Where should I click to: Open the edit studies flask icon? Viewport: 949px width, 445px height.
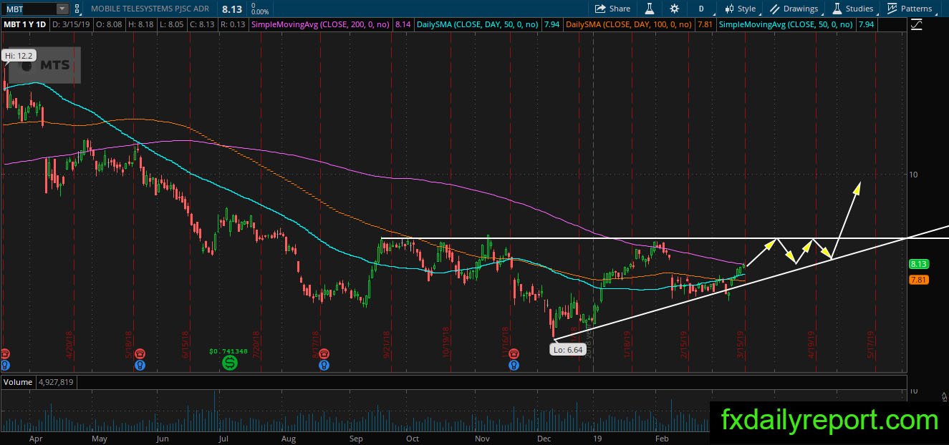coord(650,9)
